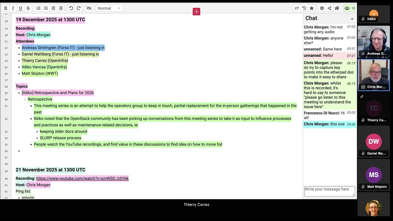
Task: Click the MS avatar circle
Action: [374, 175]
